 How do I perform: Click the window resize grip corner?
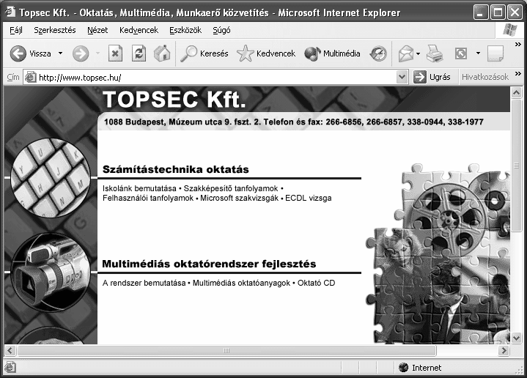click(x=519, y=370)
